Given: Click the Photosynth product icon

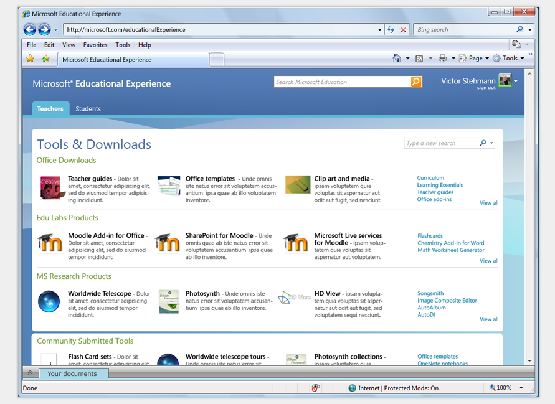Looking at the screenshot, I should pos(169,302).
